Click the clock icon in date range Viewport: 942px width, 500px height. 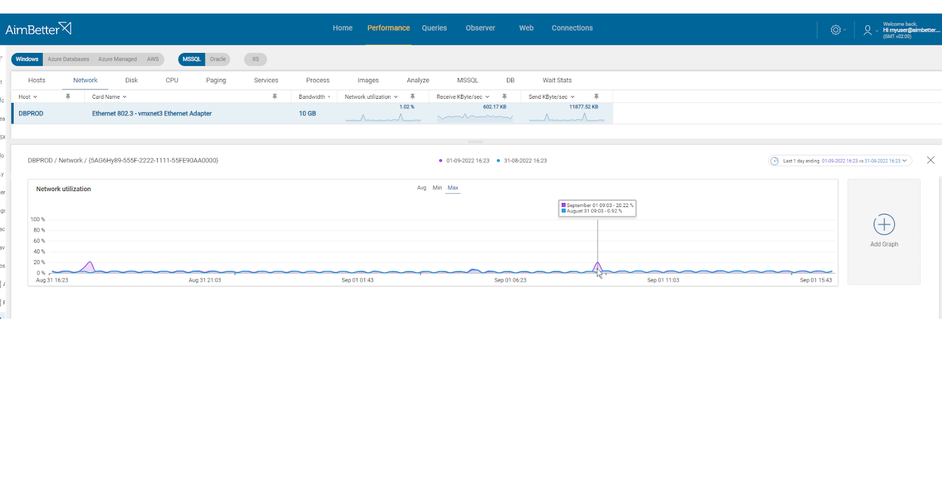tap(775, 161)
